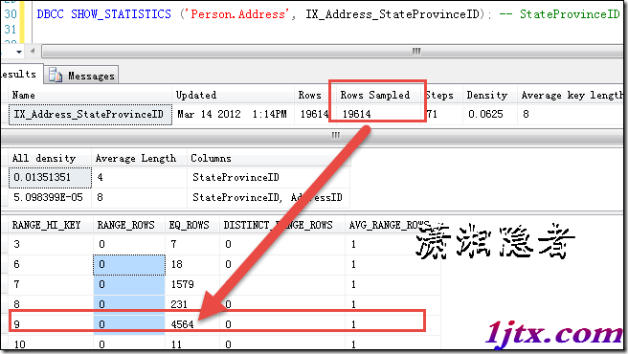Open the zoom dropdown arrow beside scrollbar
Screen dimensions: 628x354
tap(19, 52)
